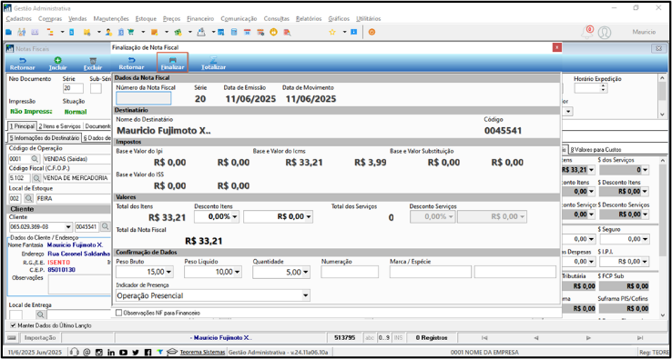This screenshot has height=359, width=672.
Task: Click the graduation cap icon in status bar
Action: [x=172, y=352]
